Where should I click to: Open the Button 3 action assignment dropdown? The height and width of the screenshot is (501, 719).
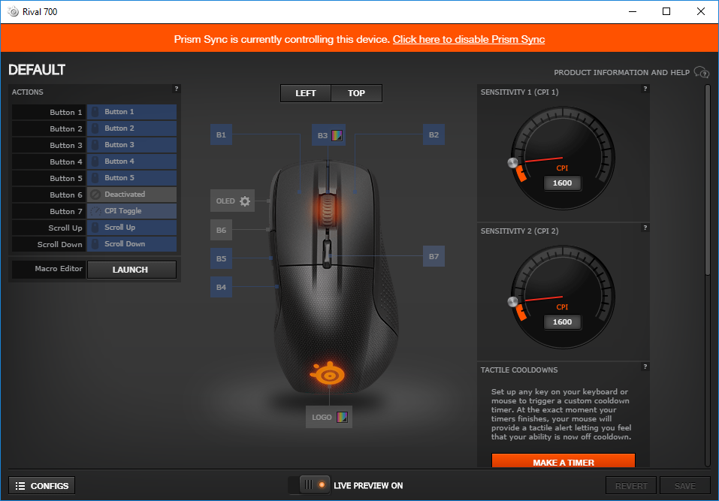tap(132, 145)
